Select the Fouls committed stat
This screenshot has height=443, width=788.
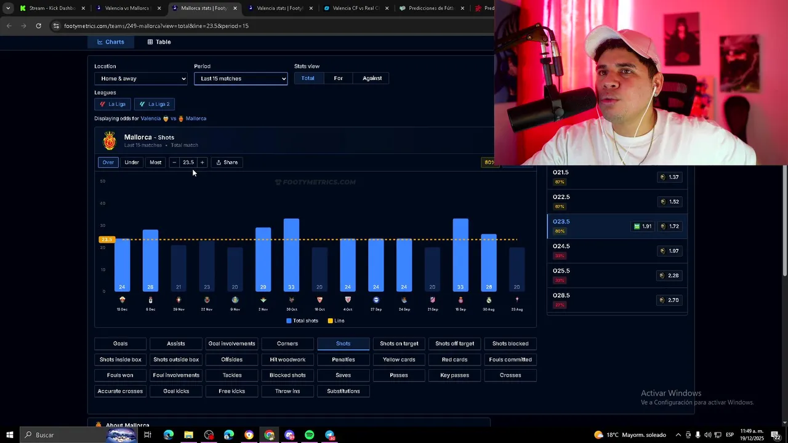pos(510,359)
